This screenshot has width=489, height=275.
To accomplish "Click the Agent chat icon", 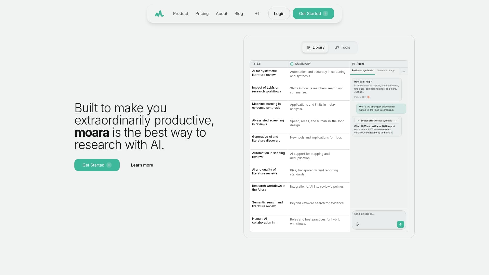I will coord(354,64).
